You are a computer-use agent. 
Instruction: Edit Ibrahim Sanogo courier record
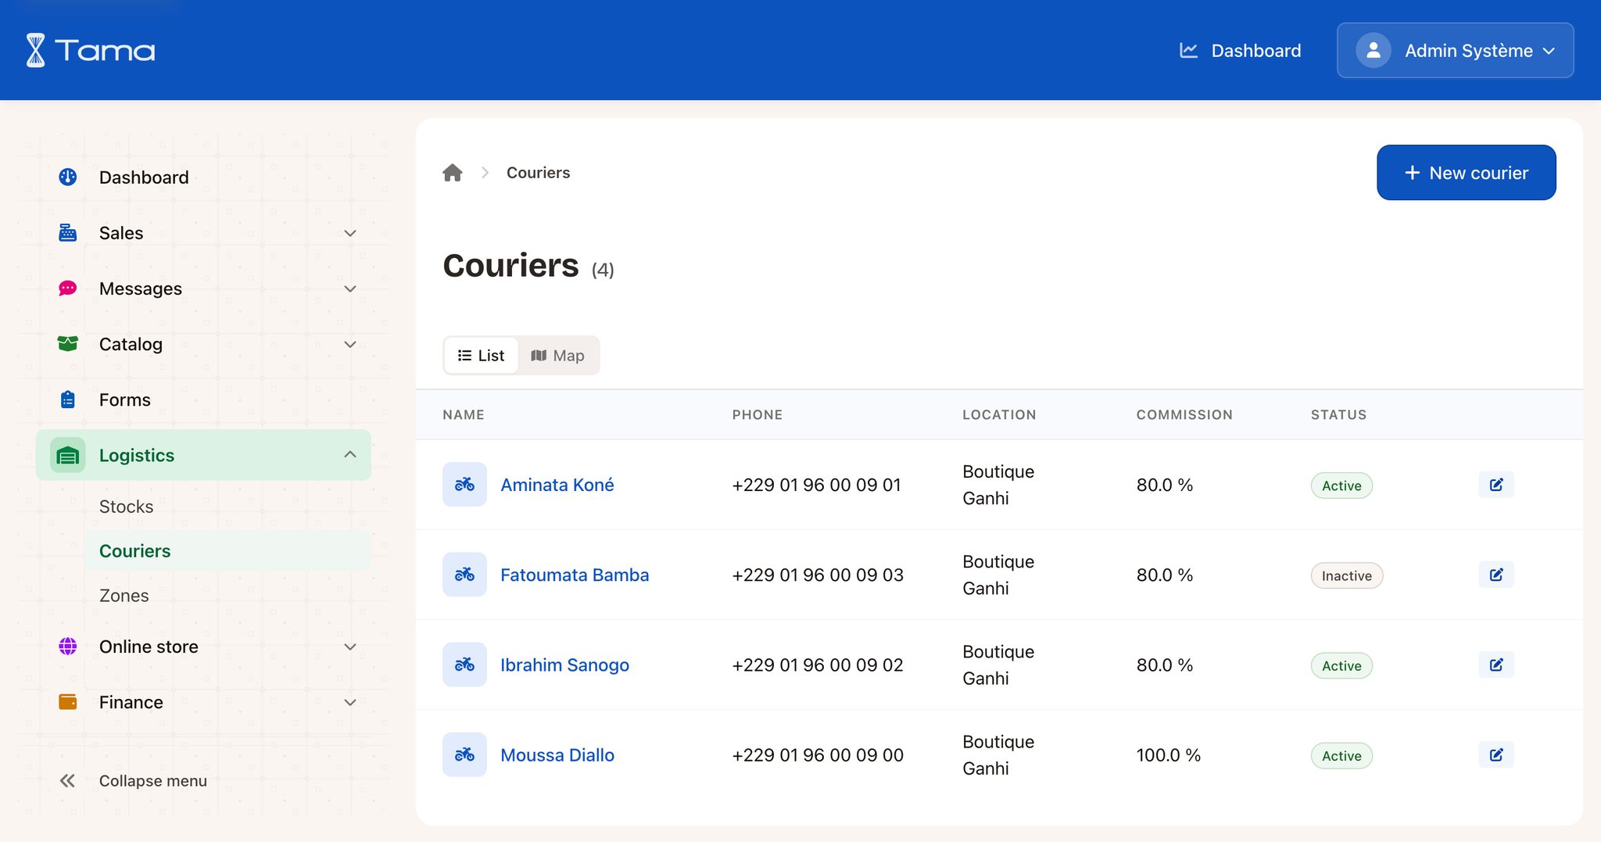coord(1496,665)
